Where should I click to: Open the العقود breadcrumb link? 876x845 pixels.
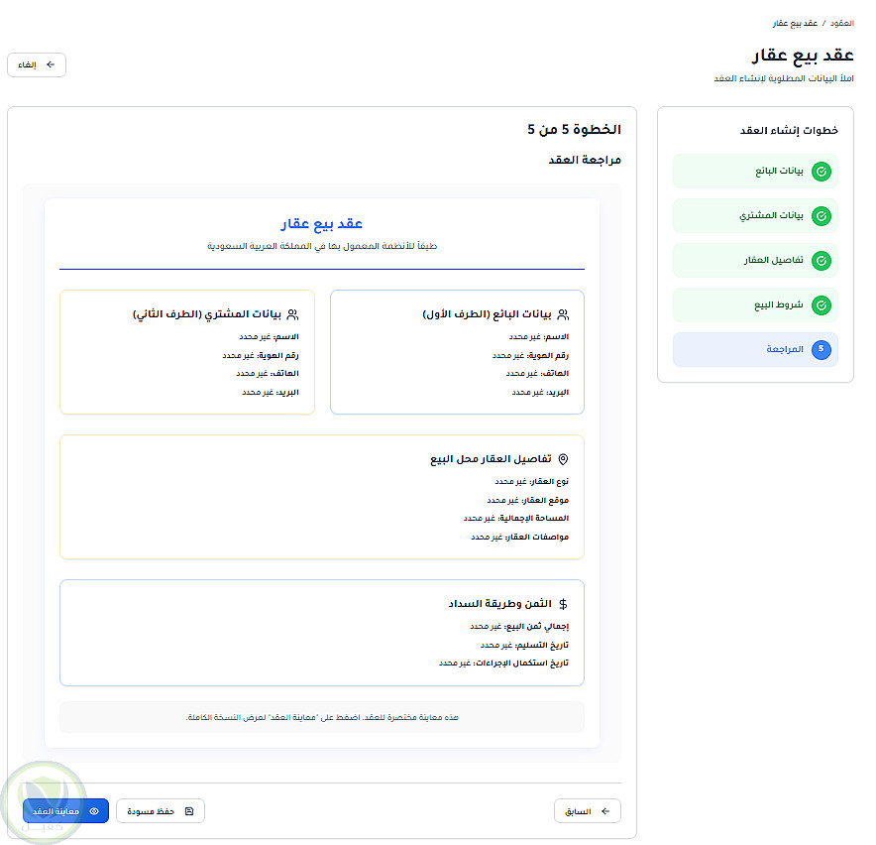point(840,22)
